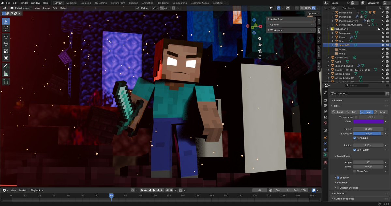The width and height of the screenshot is (391, 206).
Task: Switch to the Geometry Nodes workspace tab
Action: (200, 3)
